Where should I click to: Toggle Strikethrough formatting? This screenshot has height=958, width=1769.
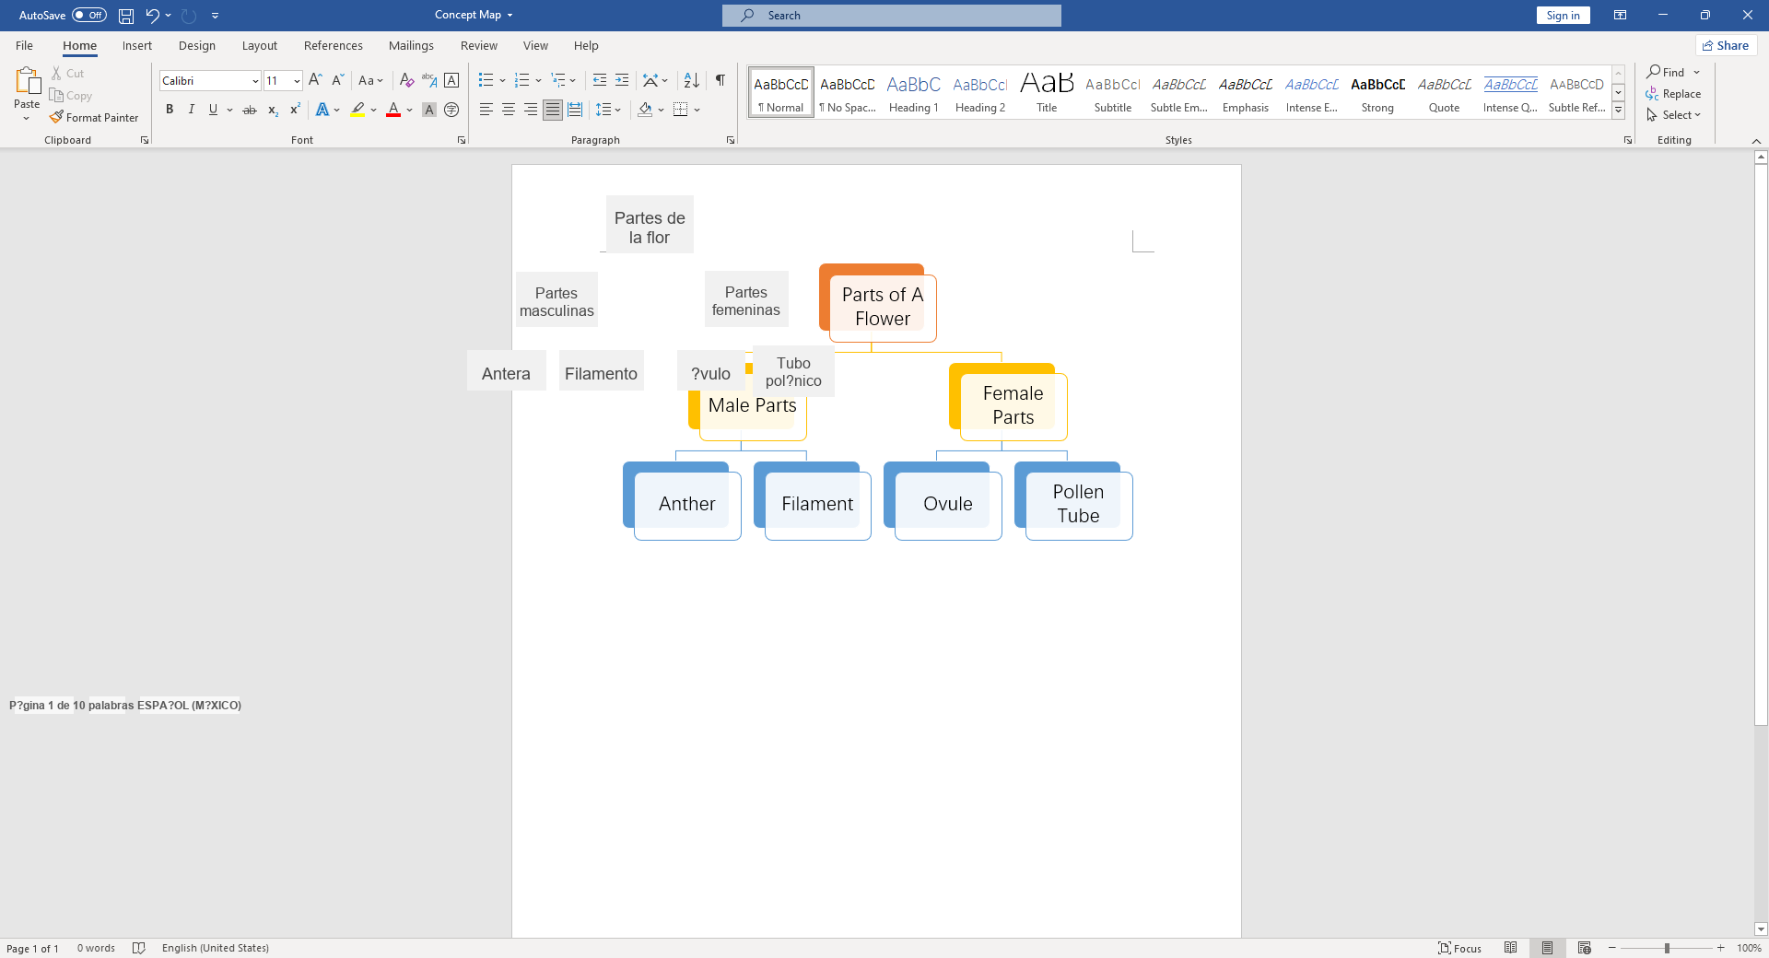click(x=250, y=110)
